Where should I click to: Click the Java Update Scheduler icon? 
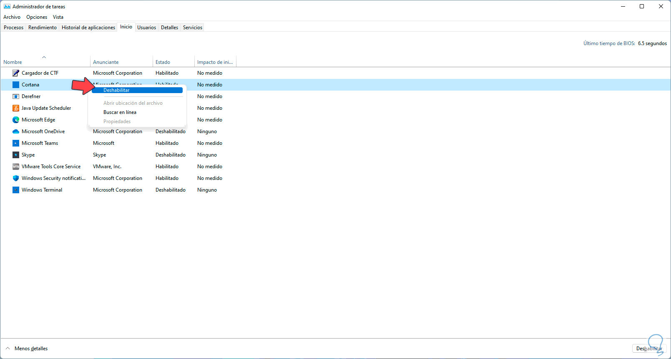click(16, 108)
